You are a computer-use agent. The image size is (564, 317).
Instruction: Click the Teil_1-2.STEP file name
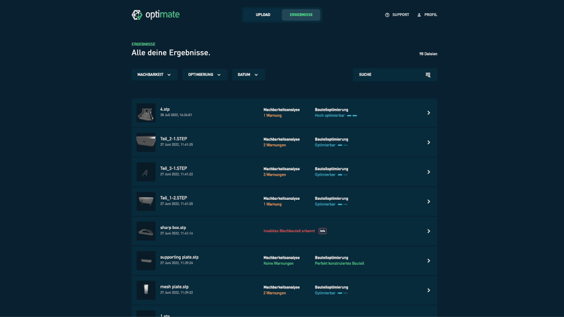173,198
